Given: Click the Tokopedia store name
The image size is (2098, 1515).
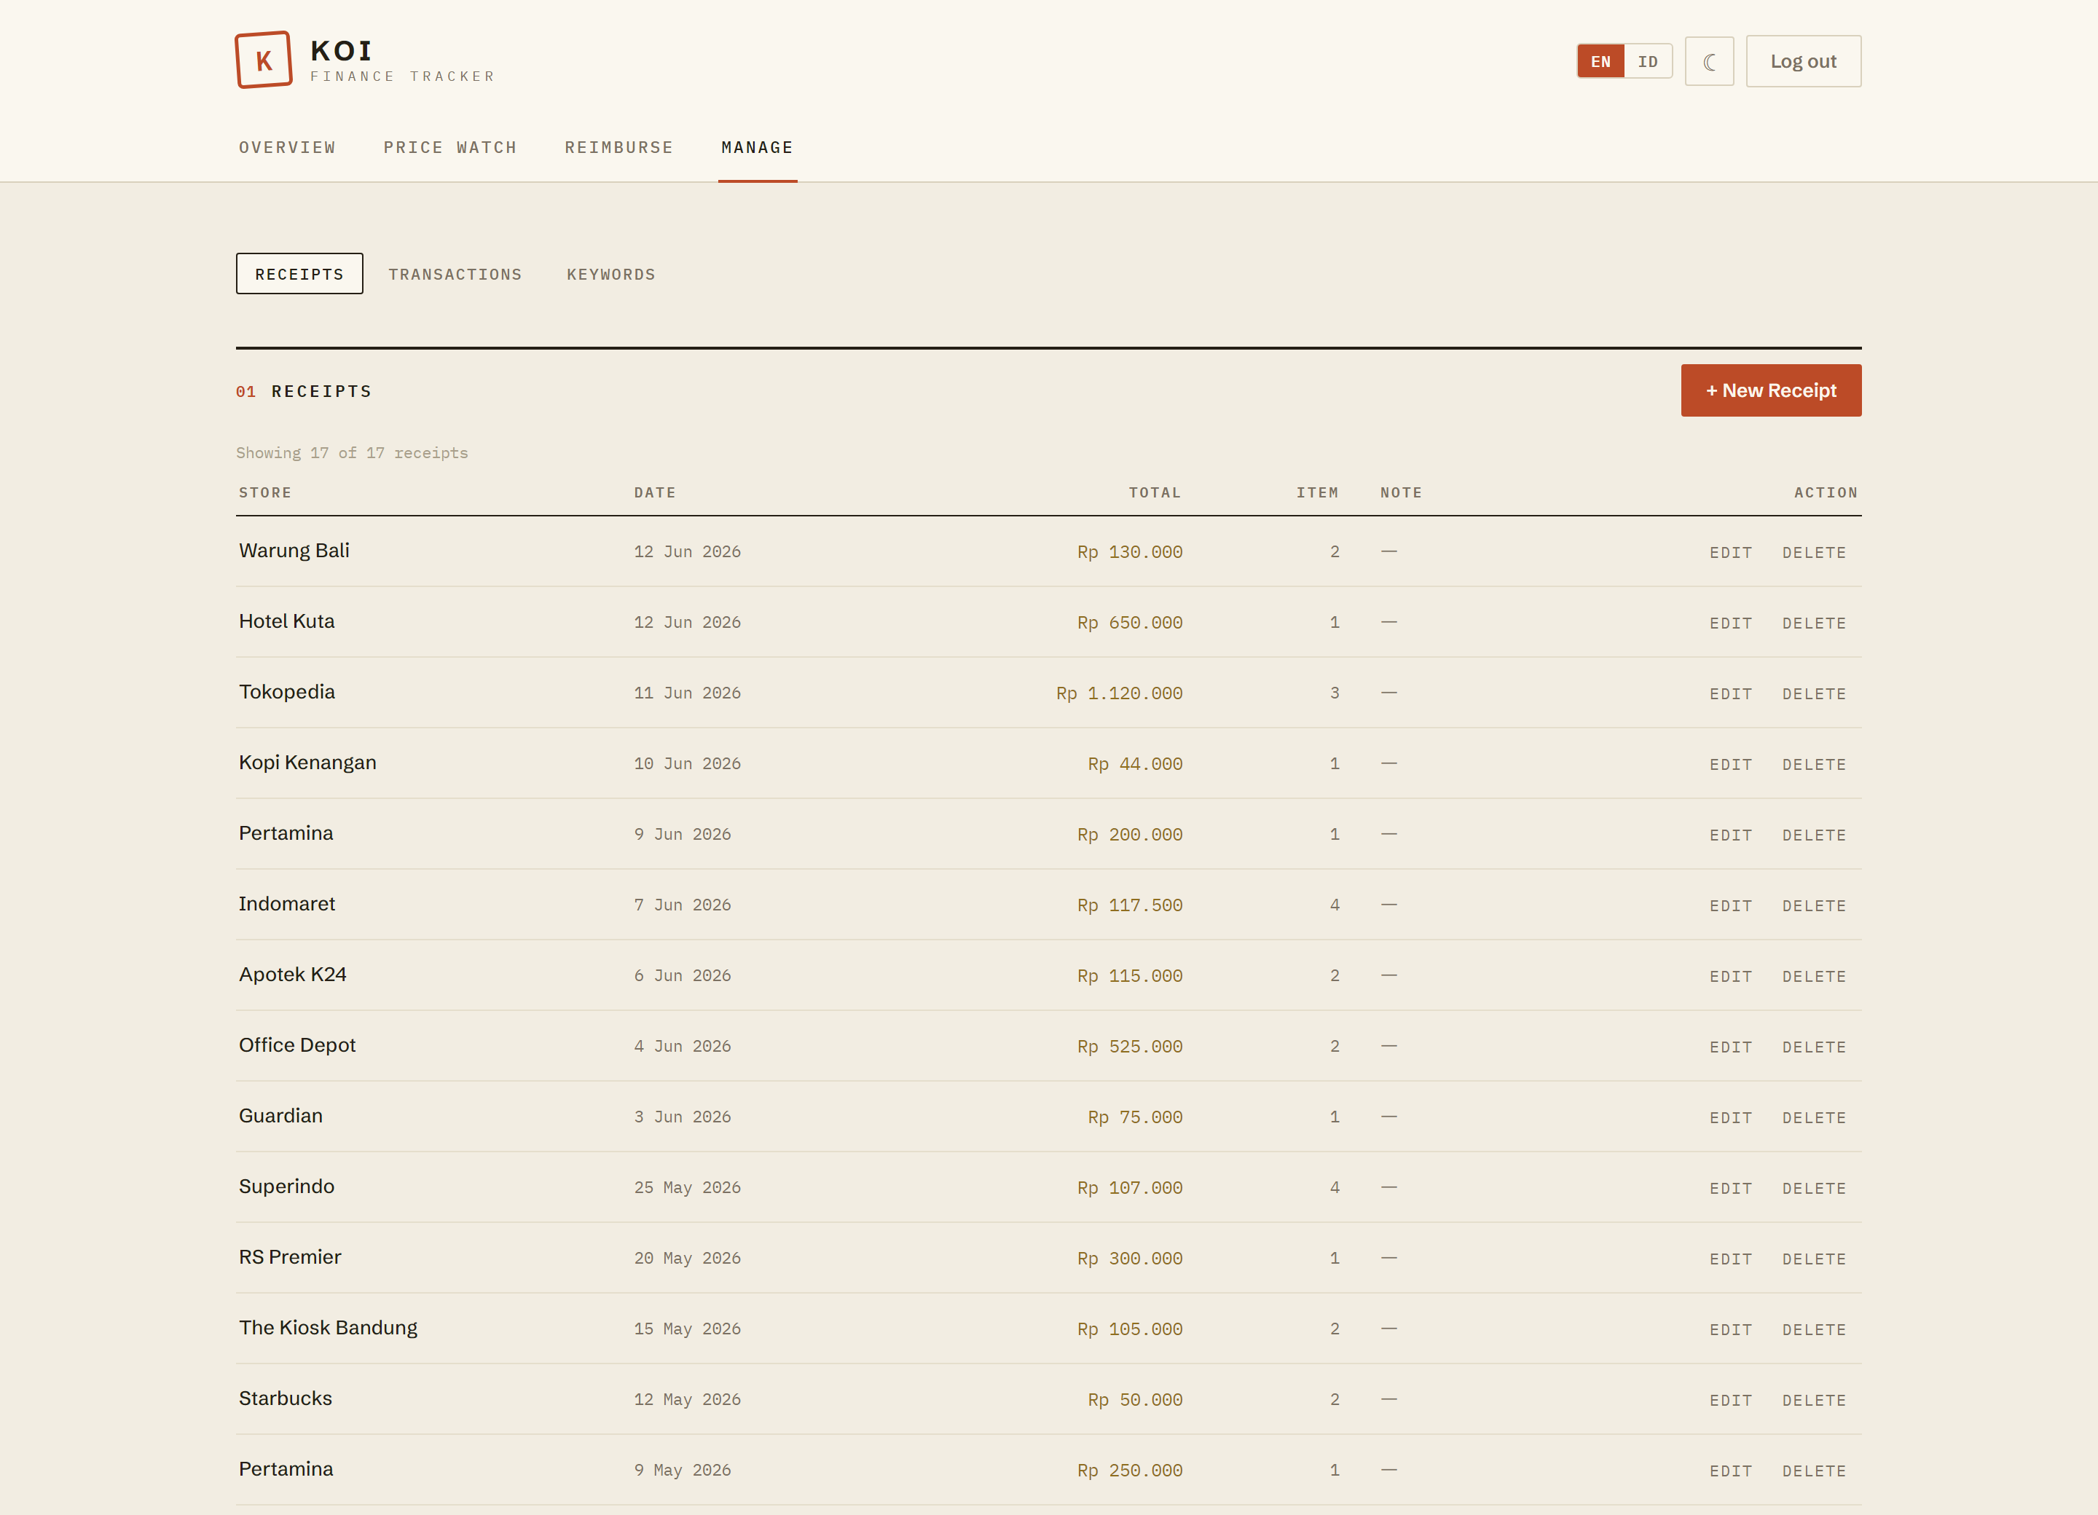Looking at the screenshot, I should pos(287,692).
